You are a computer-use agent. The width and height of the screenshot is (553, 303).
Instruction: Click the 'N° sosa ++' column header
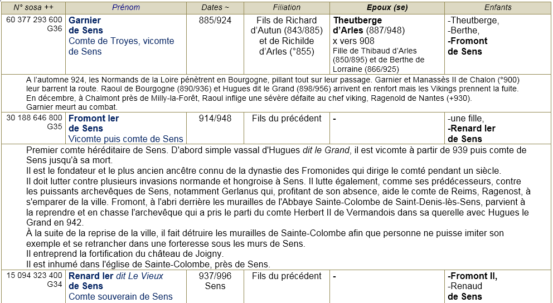tap(33, 7)
